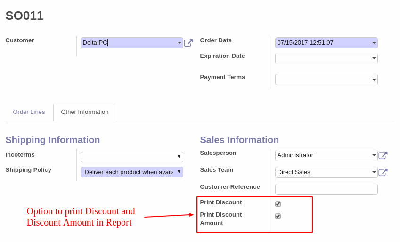Image resolution: width=400 pixels, height=242 pixels.
Task: Switch to the Order Lines tab
Action: click(x=29, y=112)
